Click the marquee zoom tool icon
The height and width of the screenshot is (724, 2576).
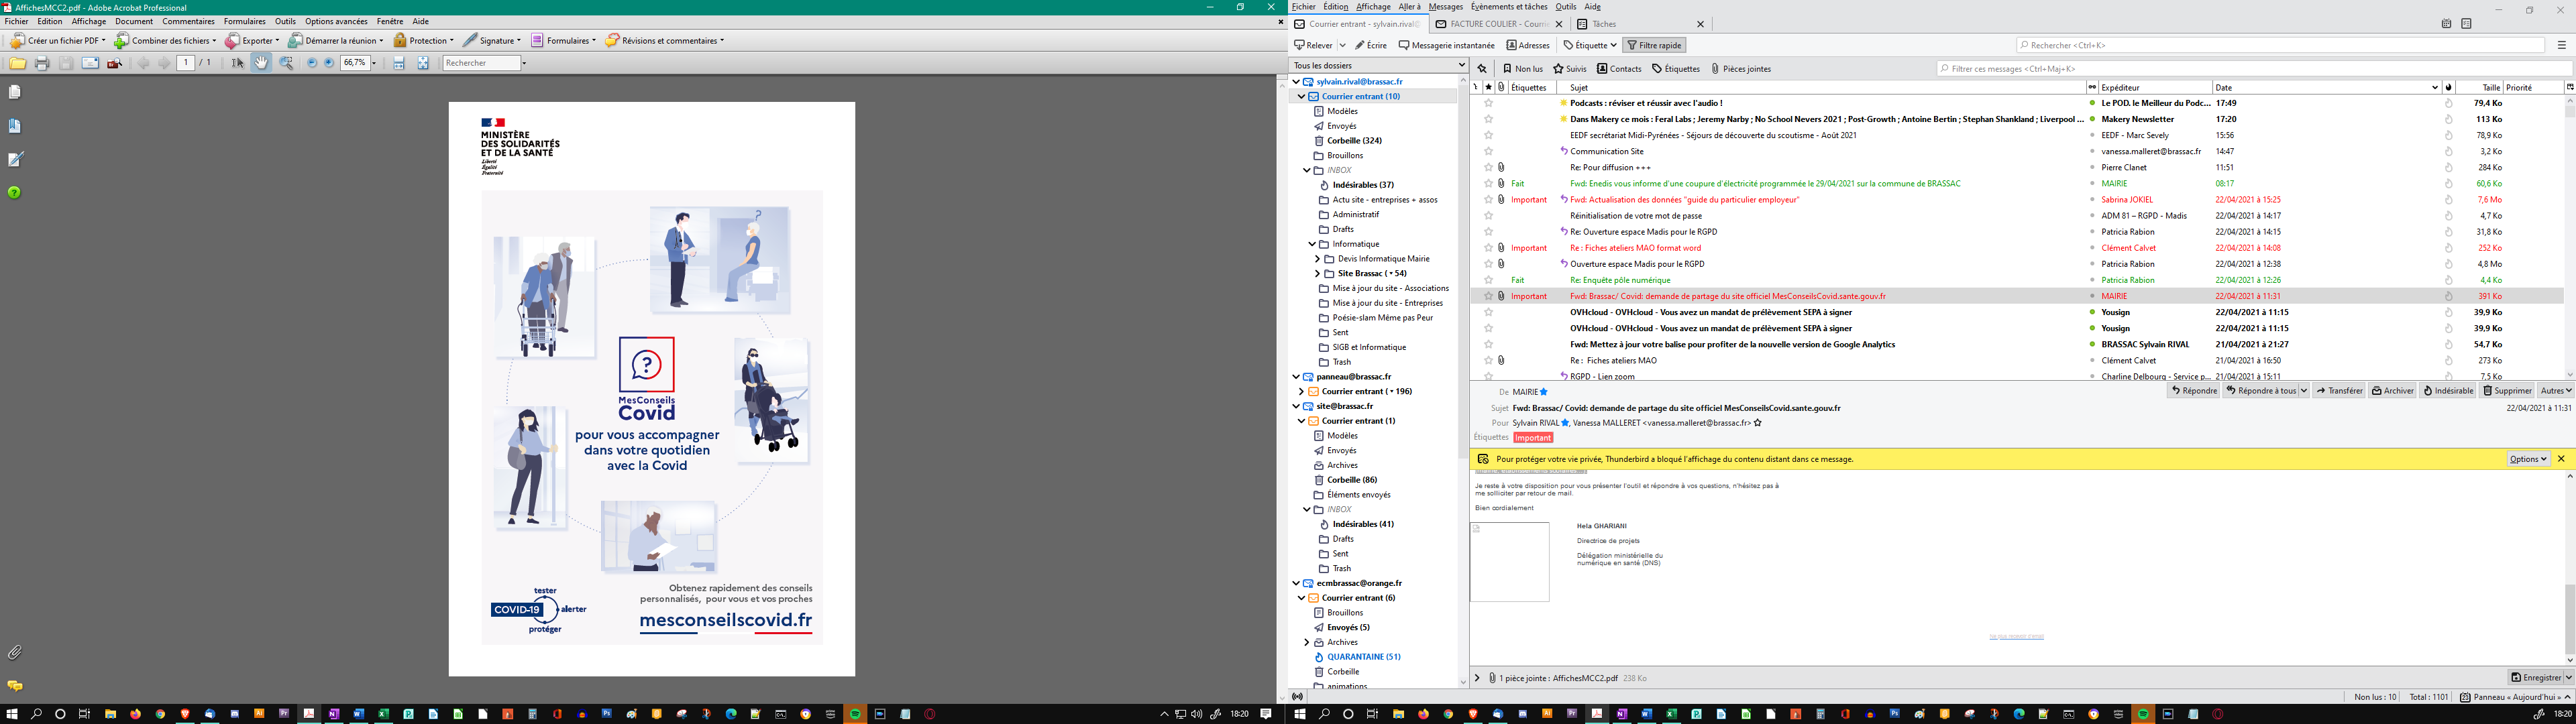pos(287,63)
